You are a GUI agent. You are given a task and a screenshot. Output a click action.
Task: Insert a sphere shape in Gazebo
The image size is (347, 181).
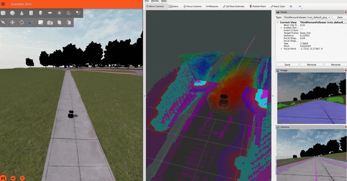pos(12,13)
